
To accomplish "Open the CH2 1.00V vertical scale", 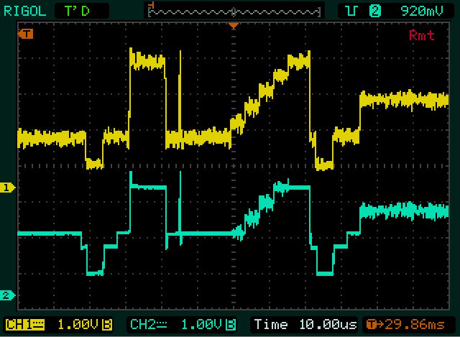I will click(x=199, y=324).
